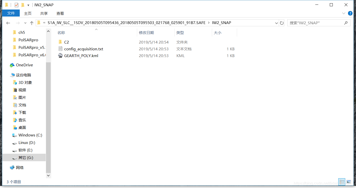The width and height of the screenshot is (356, 188).
Task: Open 网络 in navigation pane
Action: [x=20, y=168]
